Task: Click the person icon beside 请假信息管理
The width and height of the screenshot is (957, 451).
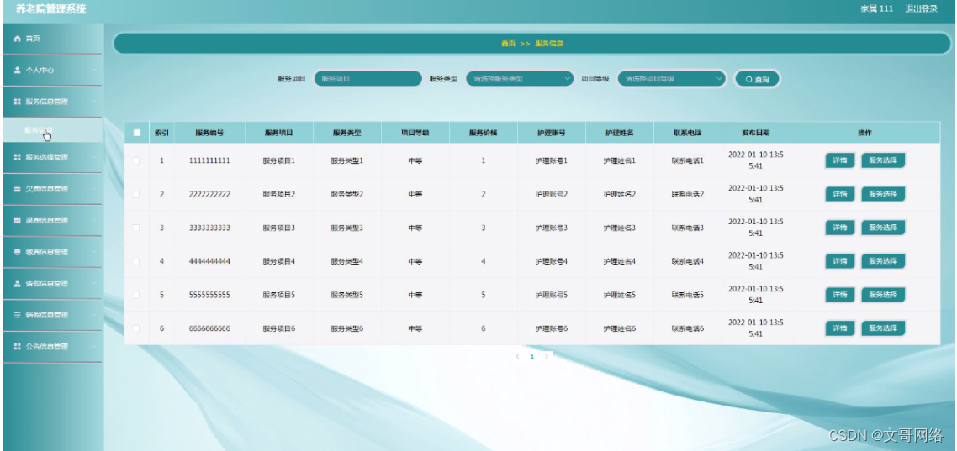Action: coord(17,284)
